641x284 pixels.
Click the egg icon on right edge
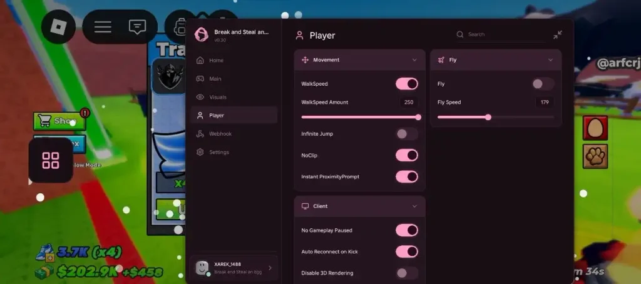click(595, 128)
